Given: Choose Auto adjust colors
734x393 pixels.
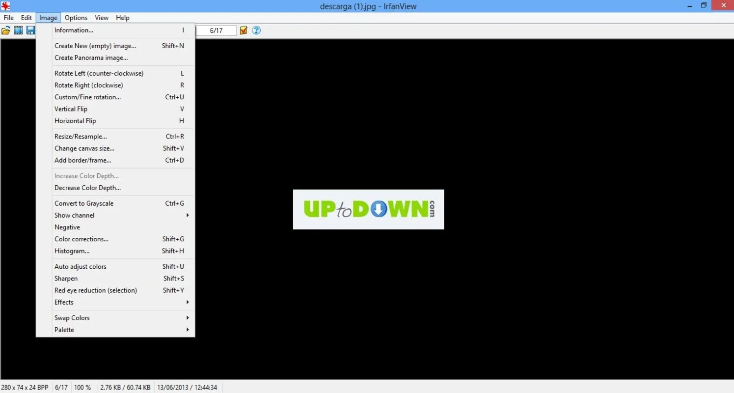Looking at the screenshot, I should click(x=115, y=266).
